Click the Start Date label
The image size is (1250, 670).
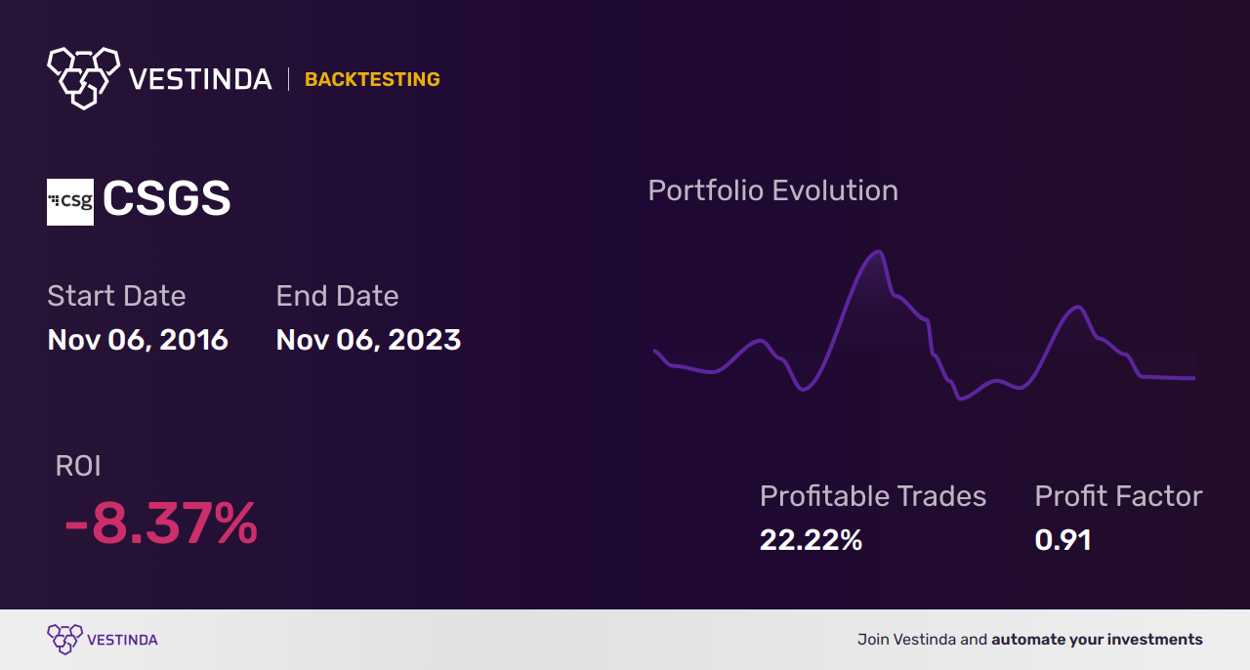116,296
